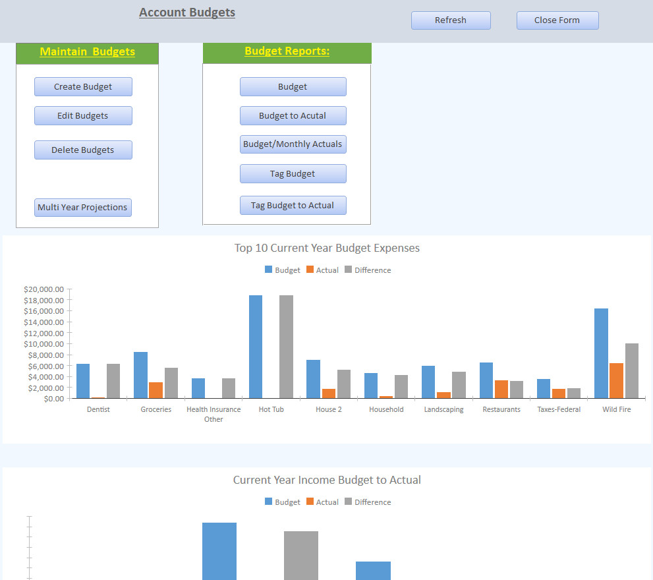Click Difference legend swatch in expenses chart
This screenshot has width=653, height=580.
point(349,270)
